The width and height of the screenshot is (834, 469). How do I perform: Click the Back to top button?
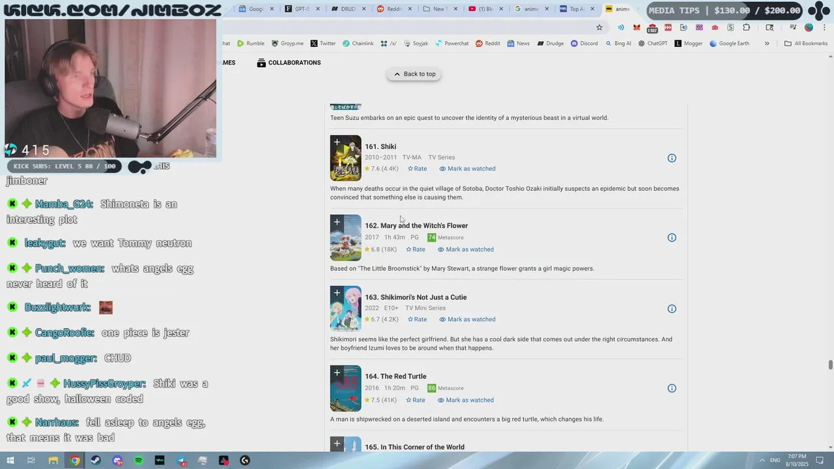(414, 74)
